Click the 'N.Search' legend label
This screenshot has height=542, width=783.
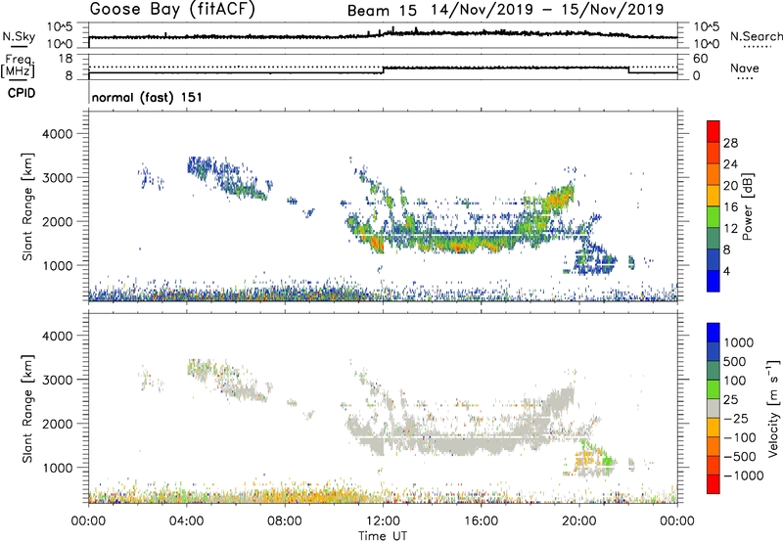(757, 36)
